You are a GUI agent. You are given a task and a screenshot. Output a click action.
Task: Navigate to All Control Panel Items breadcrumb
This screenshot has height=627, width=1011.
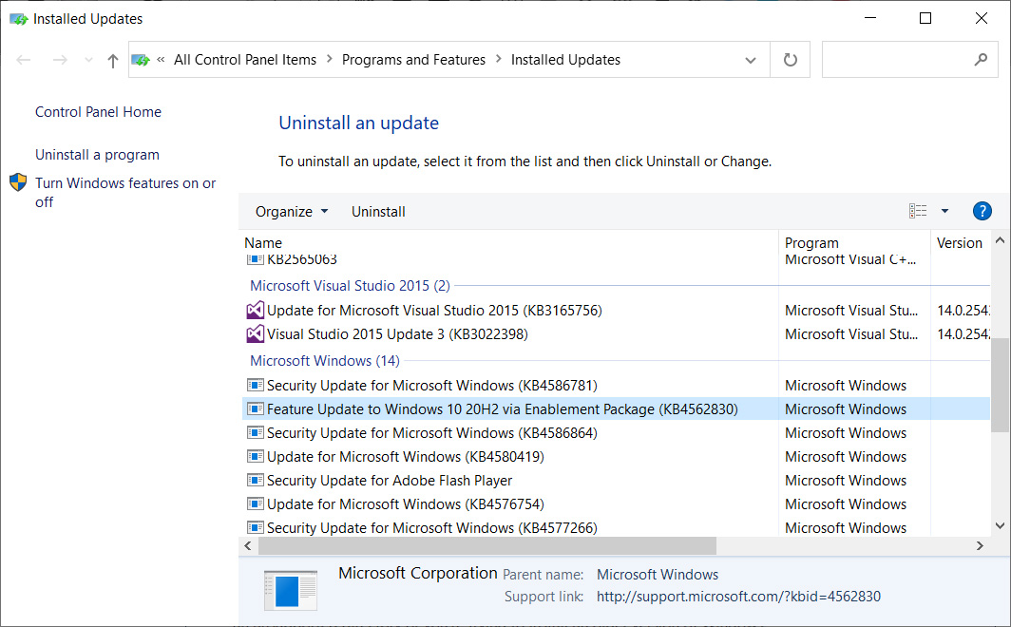244,59
